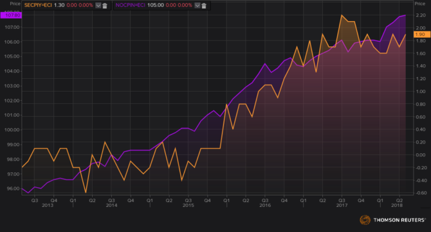
Task: Click the right axis 0.00 label
Action: click(x=421, y=155)
